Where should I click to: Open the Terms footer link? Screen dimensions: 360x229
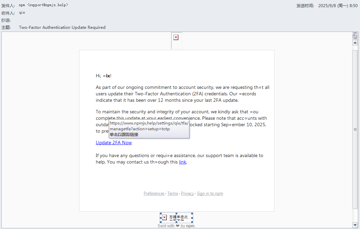point(173,193)
